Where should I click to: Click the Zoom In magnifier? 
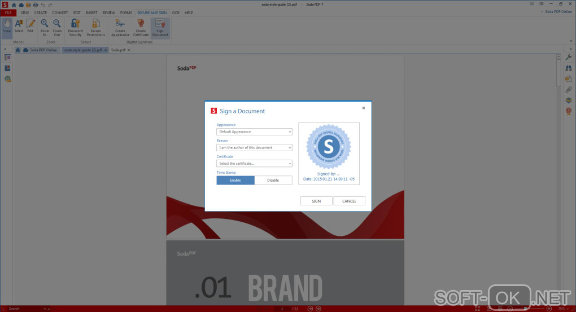(x=45, y=28)
